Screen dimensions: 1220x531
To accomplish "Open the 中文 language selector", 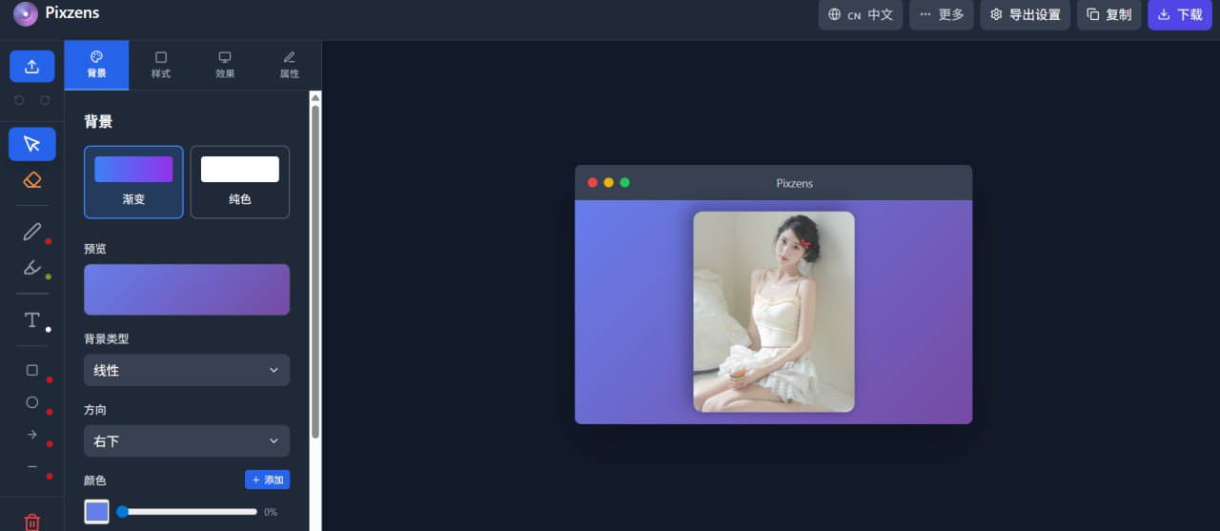I will pyautogui.click(x=861, y=14).
